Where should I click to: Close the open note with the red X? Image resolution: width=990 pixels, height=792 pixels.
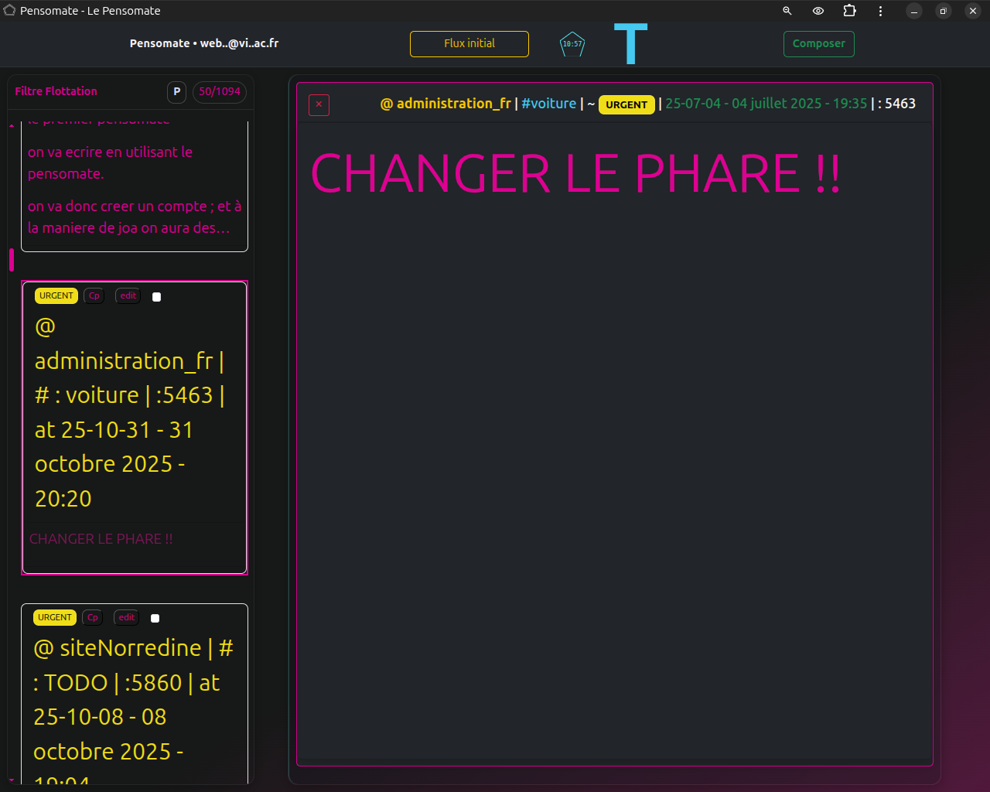pos(319,104)
